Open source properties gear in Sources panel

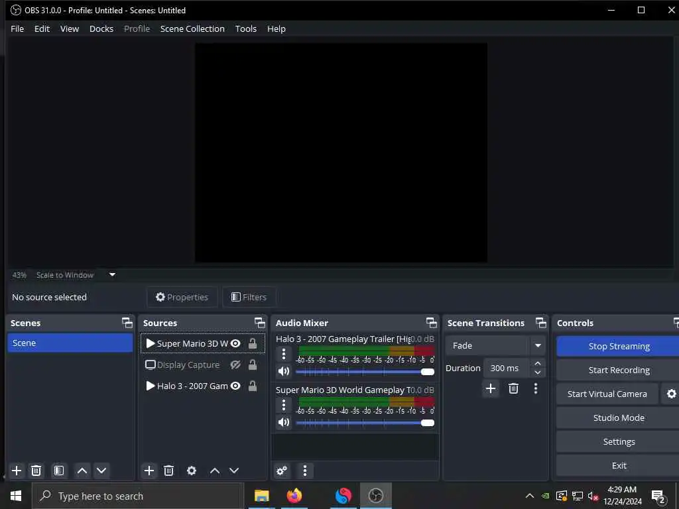tap(192, 471)
